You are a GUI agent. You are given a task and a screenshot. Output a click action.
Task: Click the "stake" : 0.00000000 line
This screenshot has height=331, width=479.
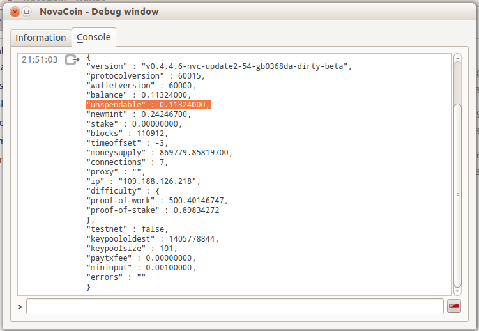(x=134, y=124)
